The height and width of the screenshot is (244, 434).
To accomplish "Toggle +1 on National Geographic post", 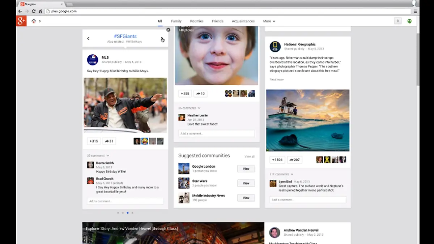I will pos(277,159).
